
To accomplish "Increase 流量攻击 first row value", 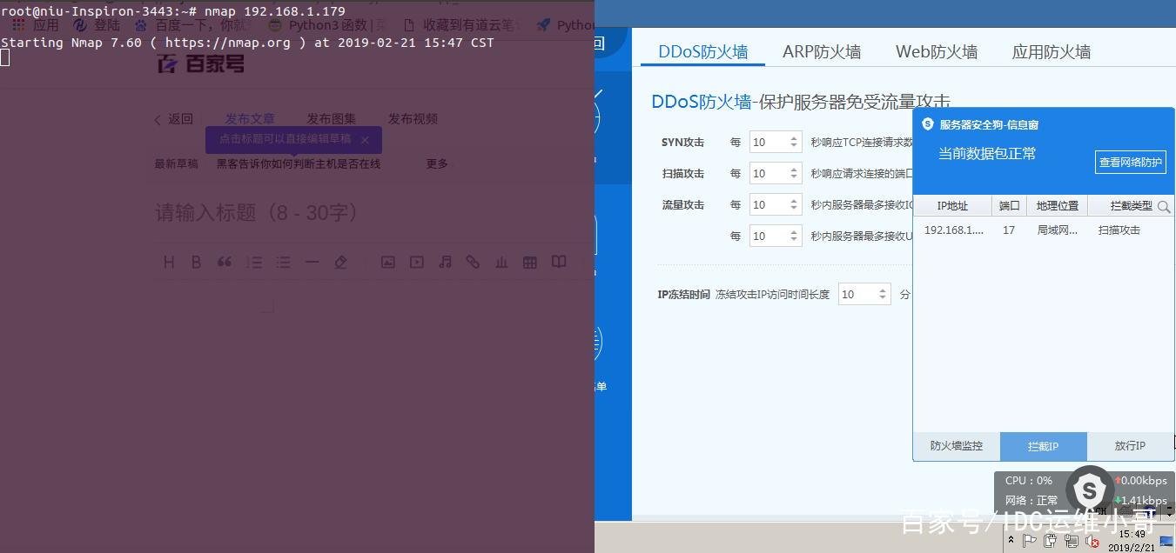I will point(793,201).
